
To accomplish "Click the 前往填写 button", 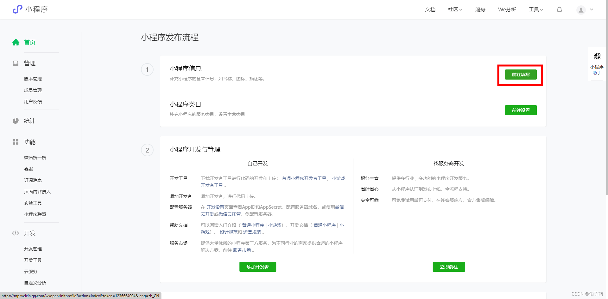I will coord(521,75).
